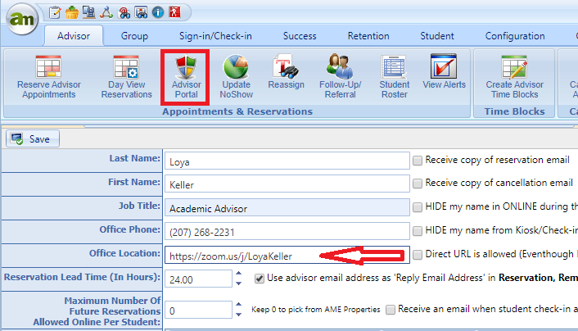Click the 'Reservation Lead Time (In Hours):' label
578x331 pixels.
(x=82, y=277)
